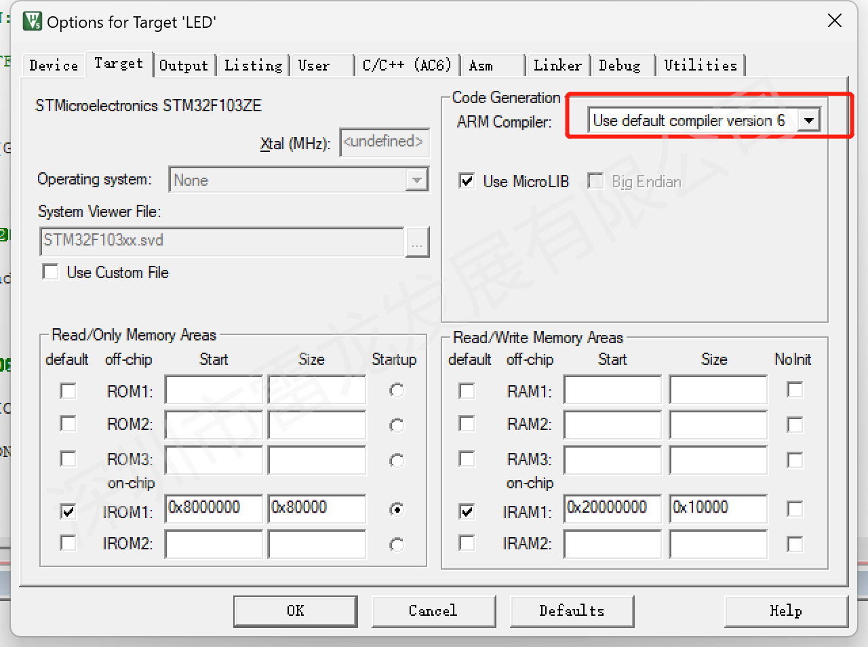Viewport: 868px width, 647px height.
Task: Click the IRAM1 Start address field
Action: pyautogui.click(x=612, y=508)
